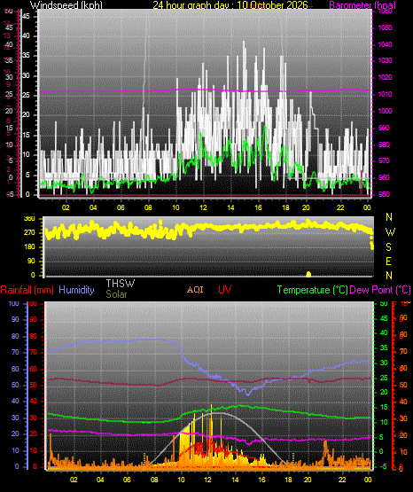Viewport: 413px width, 492px height.
Task: Click the blue '20' humidity axis value
Action: (15, 433)
